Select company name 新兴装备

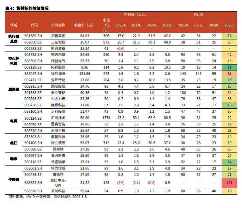[x=58, y=48]
